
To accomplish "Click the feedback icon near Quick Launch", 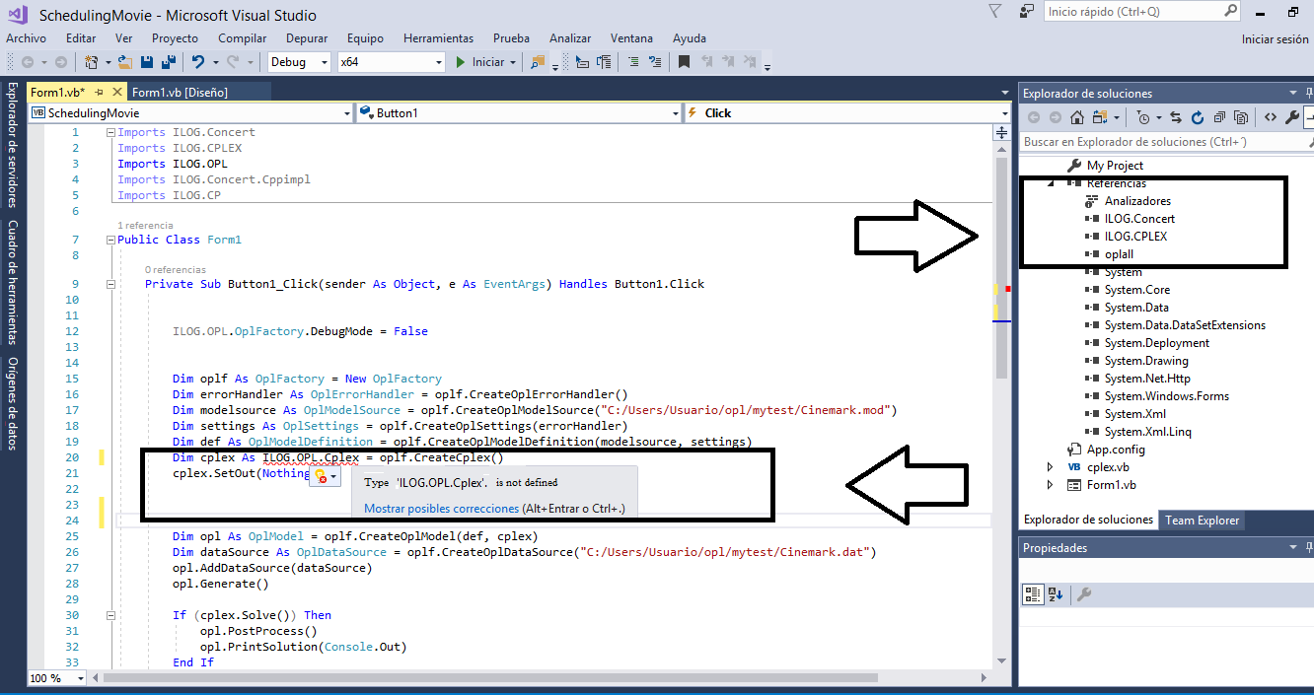I will (1027, 11).
